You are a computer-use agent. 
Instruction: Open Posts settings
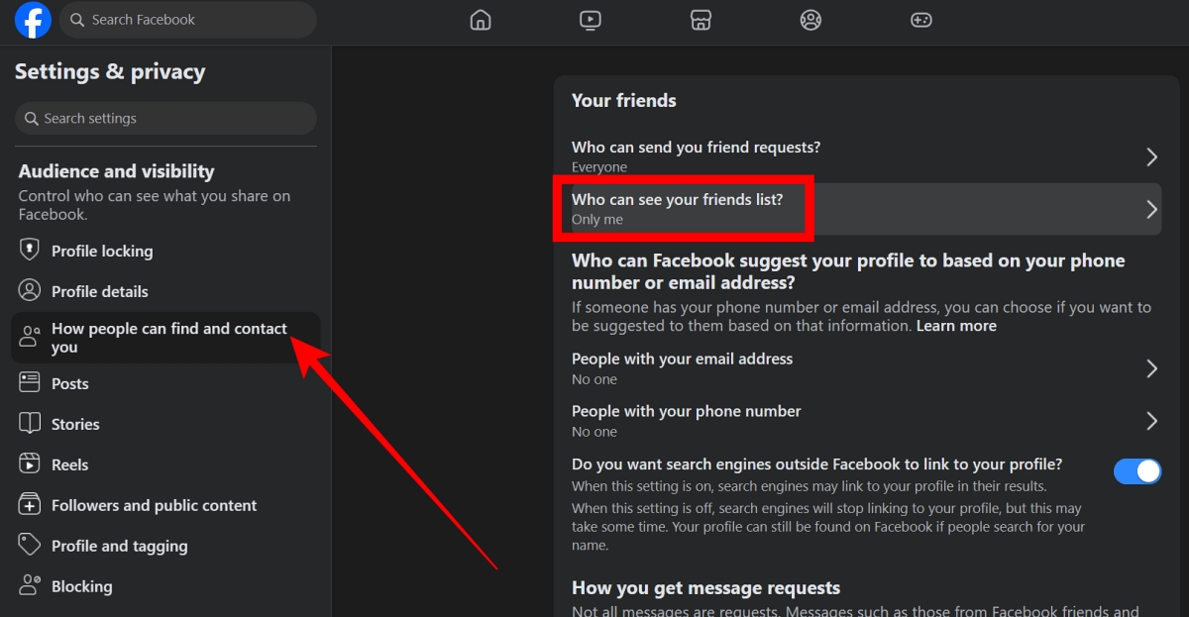click(165, 383)
